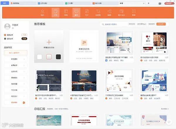
Task: Click orange badge under 中国风 template card
Action: point(71,99)
